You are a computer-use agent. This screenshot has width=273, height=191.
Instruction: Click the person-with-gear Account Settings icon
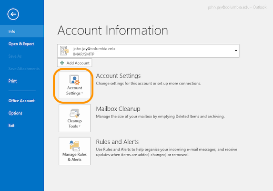click(74, 80)
